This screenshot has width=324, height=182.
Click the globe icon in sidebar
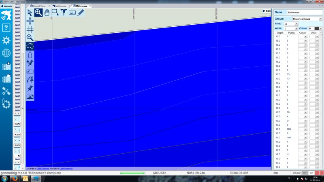tap(6, 53)
